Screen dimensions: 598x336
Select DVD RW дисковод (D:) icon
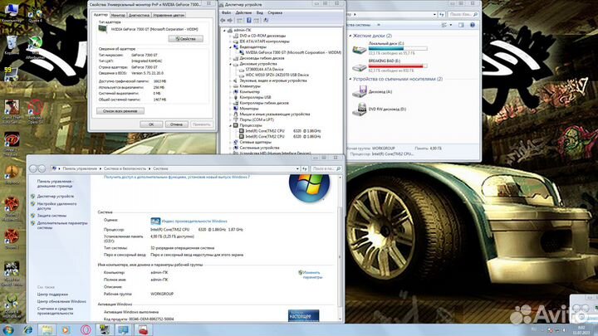point(360,109)
